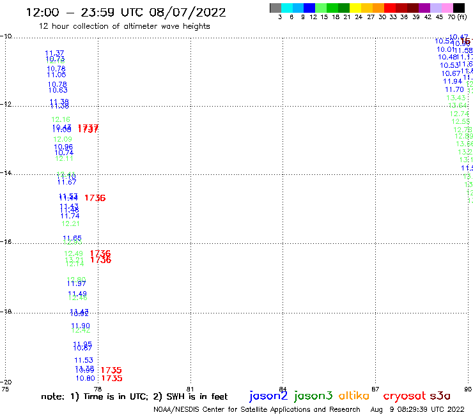Click the wave height value 11.05
Screen dimensions: 473x415
56,75
